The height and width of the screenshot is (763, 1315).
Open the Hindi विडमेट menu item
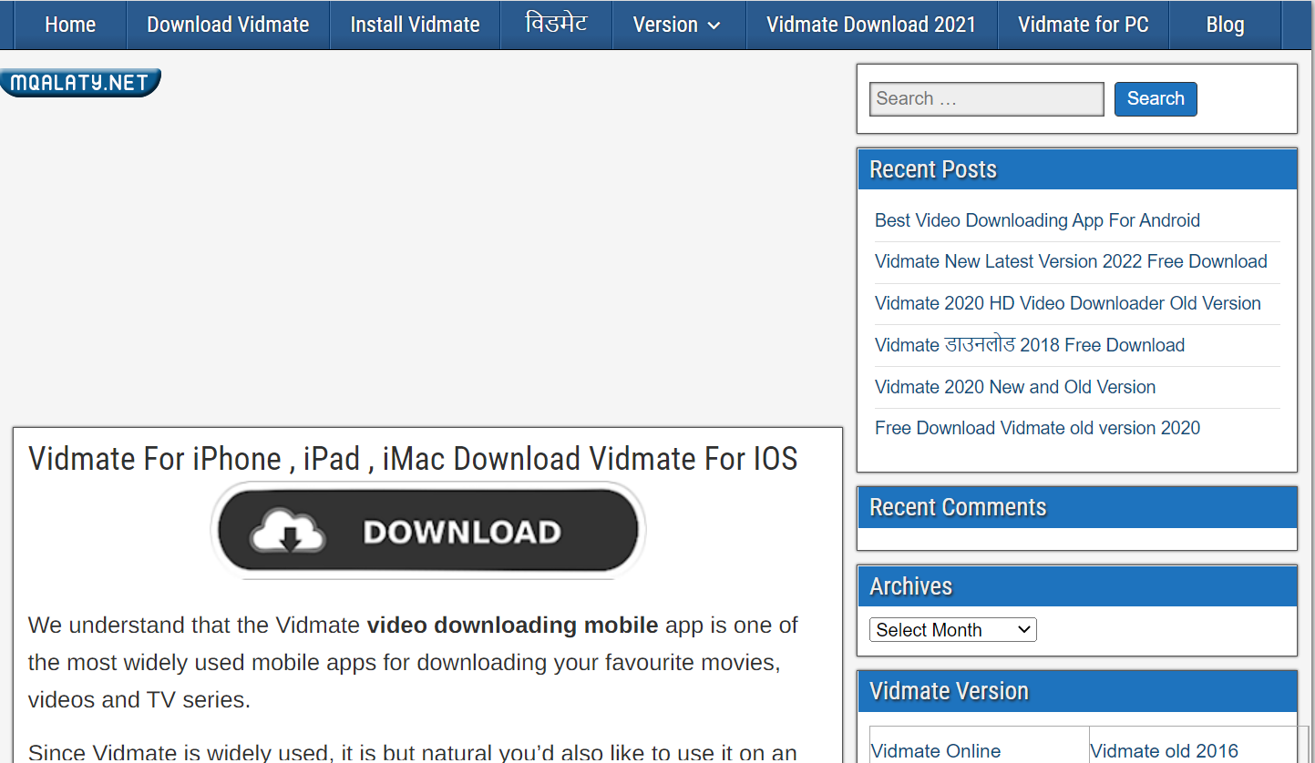[x=557, y=25]
